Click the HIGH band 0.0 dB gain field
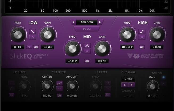The width and height of the screenshot is (174, 111). (x=157, y=47)
